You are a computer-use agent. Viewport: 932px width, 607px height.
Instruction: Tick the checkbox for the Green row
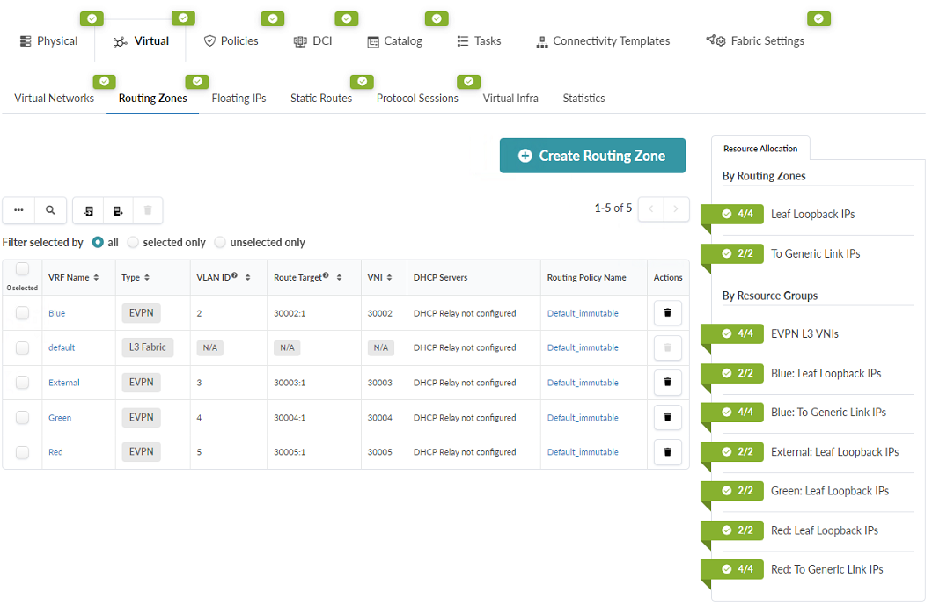point(22,418)
